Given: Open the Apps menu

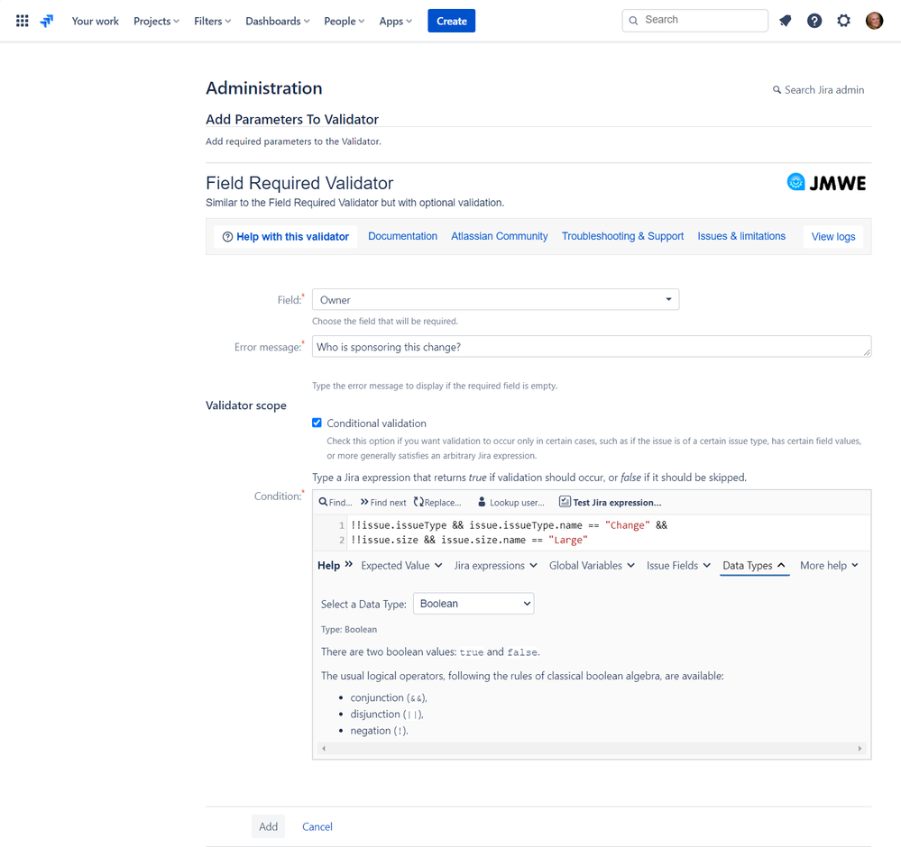Looking at the screenshot, I should (395, 22).
